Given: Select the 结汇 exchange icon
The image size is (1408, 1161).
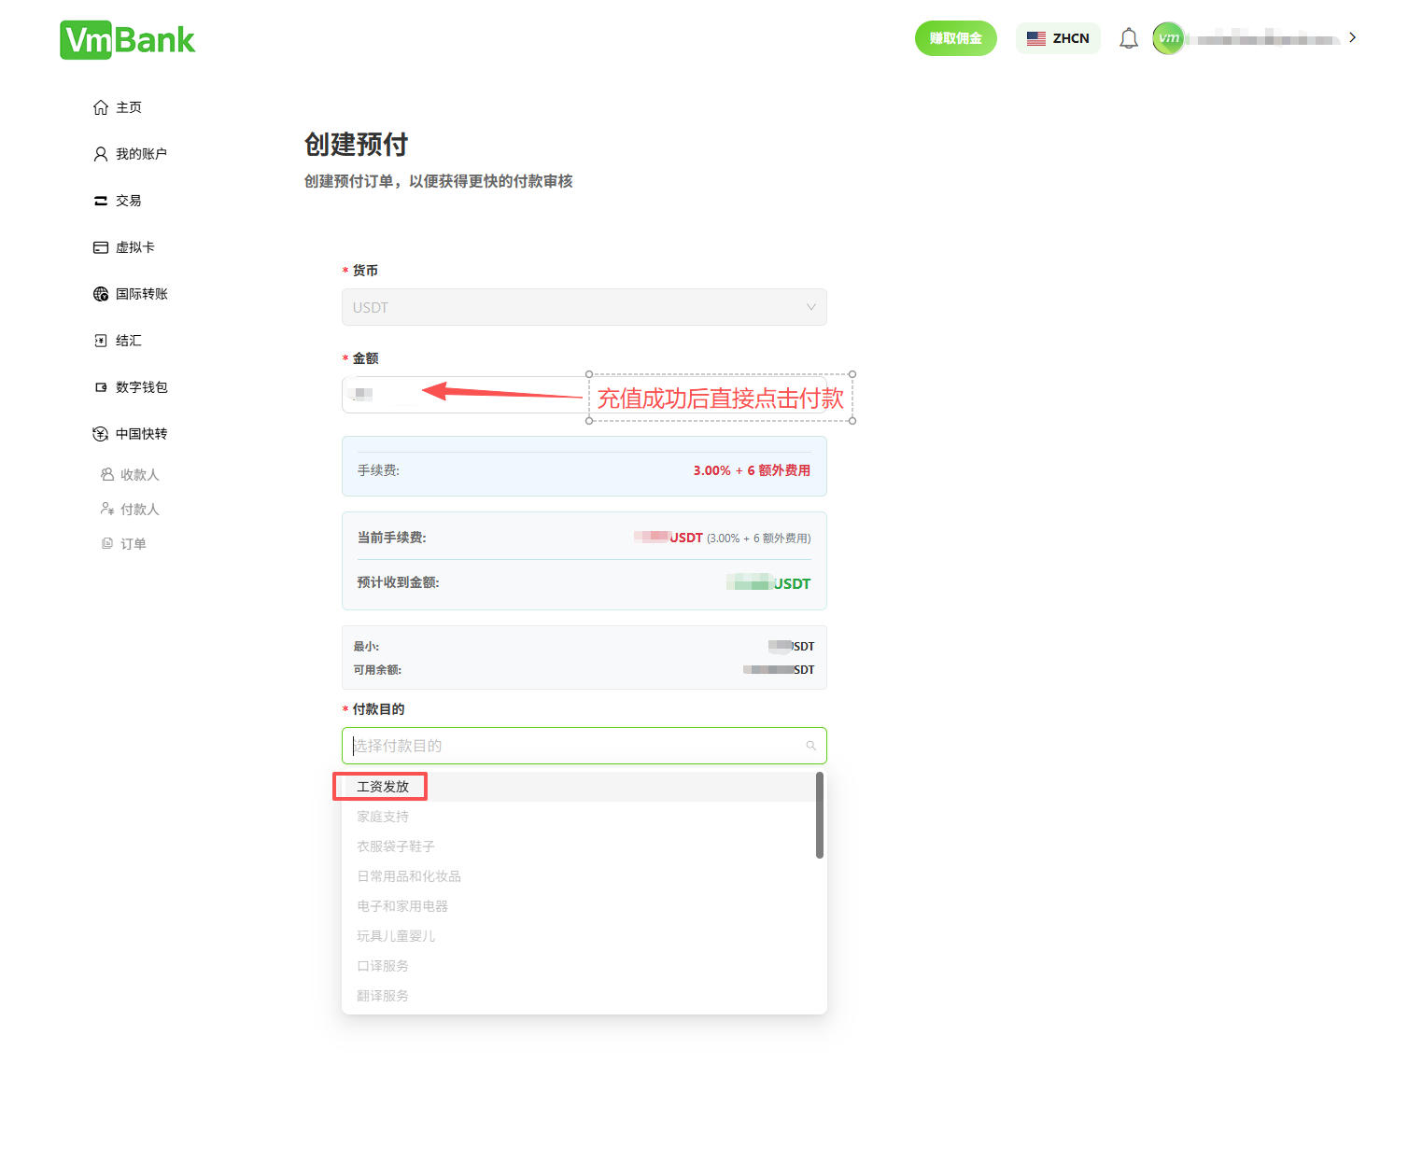Looking at the screenshot, I should click(101, 340).
